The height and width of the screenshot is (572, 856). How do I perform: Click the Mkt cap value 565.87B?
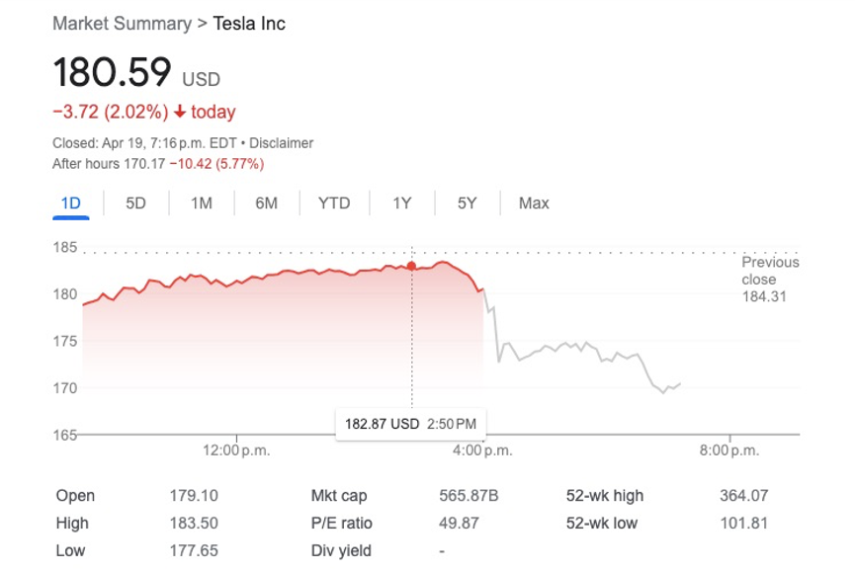(x=471, y=496)
